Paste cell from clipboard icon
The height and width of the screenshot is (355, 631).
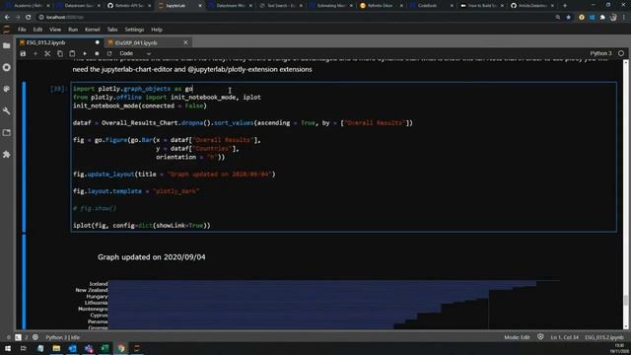(72, 53)
